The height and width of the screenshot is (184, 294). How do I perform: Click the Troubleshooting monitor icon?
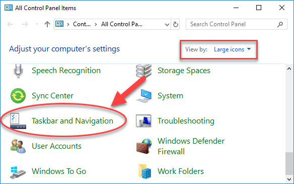[143, 120]
